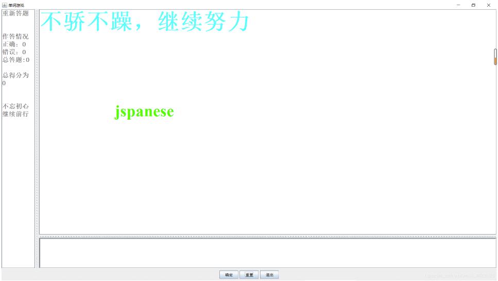
Task: Focus the answer input text area
Action: [x=267, y=253]
